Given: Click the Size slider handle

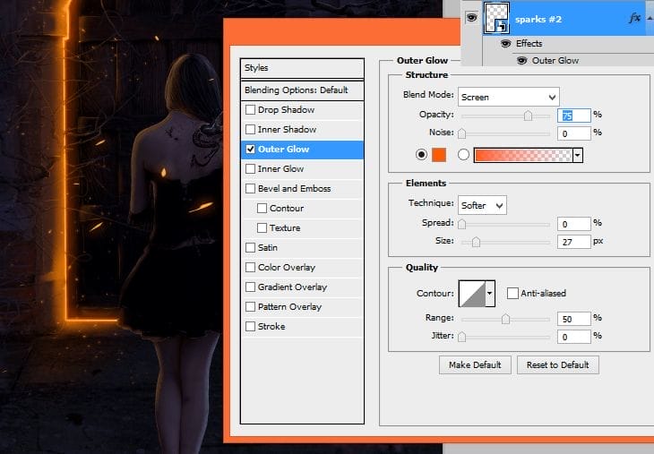Looking at the screenshot, I should pyautogui.click(x=476, y=242).
